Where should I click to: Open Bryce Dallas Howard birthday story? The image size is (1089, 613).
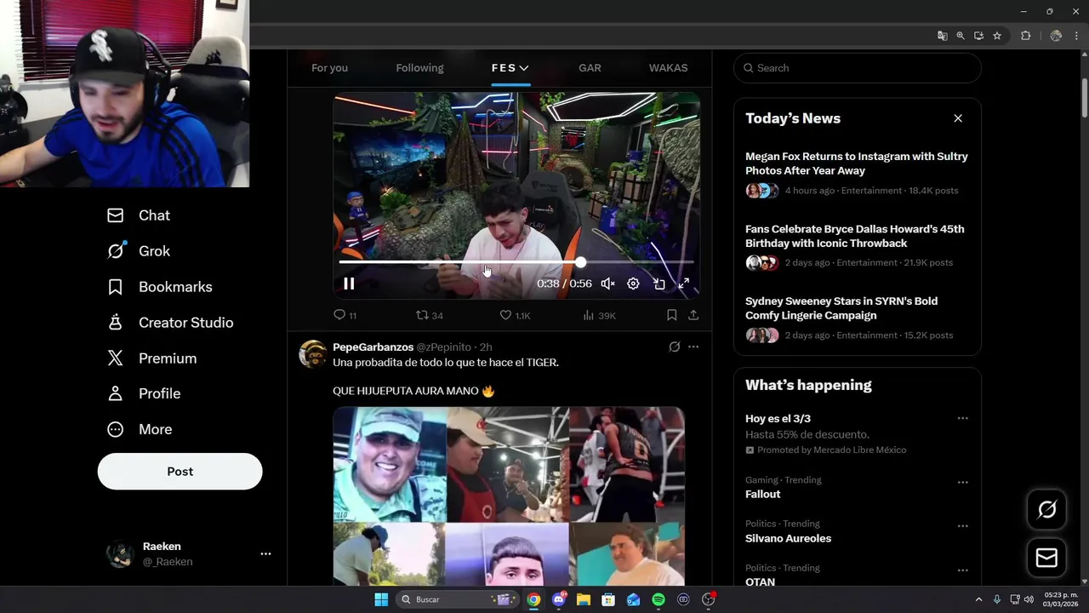pyautogui.click(x=857, y=246)
